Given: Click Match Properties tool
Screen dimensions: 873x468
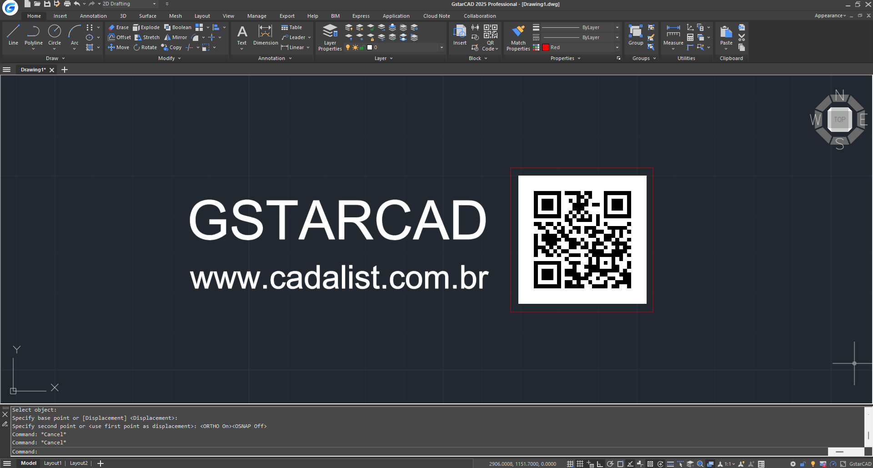Looking at the screenshot, I should 518,37.
